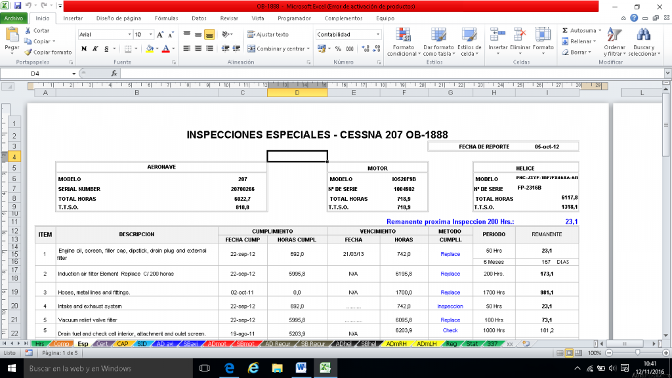Increase indent of cell content

[236, 49]
